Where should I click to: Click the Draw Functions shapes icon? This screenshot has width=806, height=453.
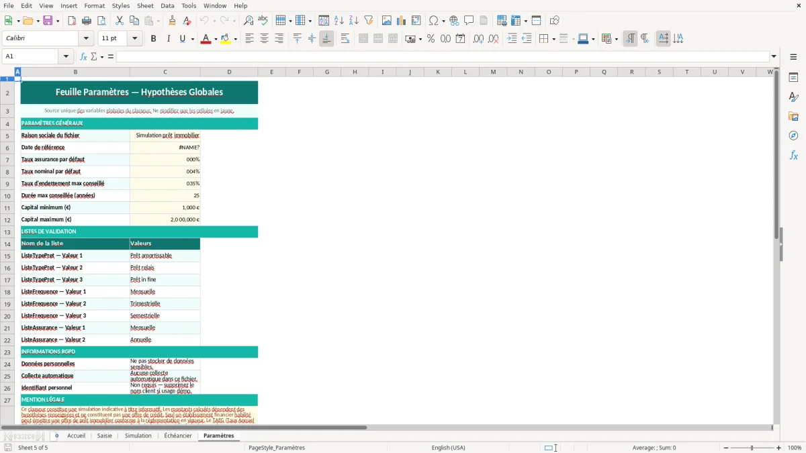coord(555,21)
